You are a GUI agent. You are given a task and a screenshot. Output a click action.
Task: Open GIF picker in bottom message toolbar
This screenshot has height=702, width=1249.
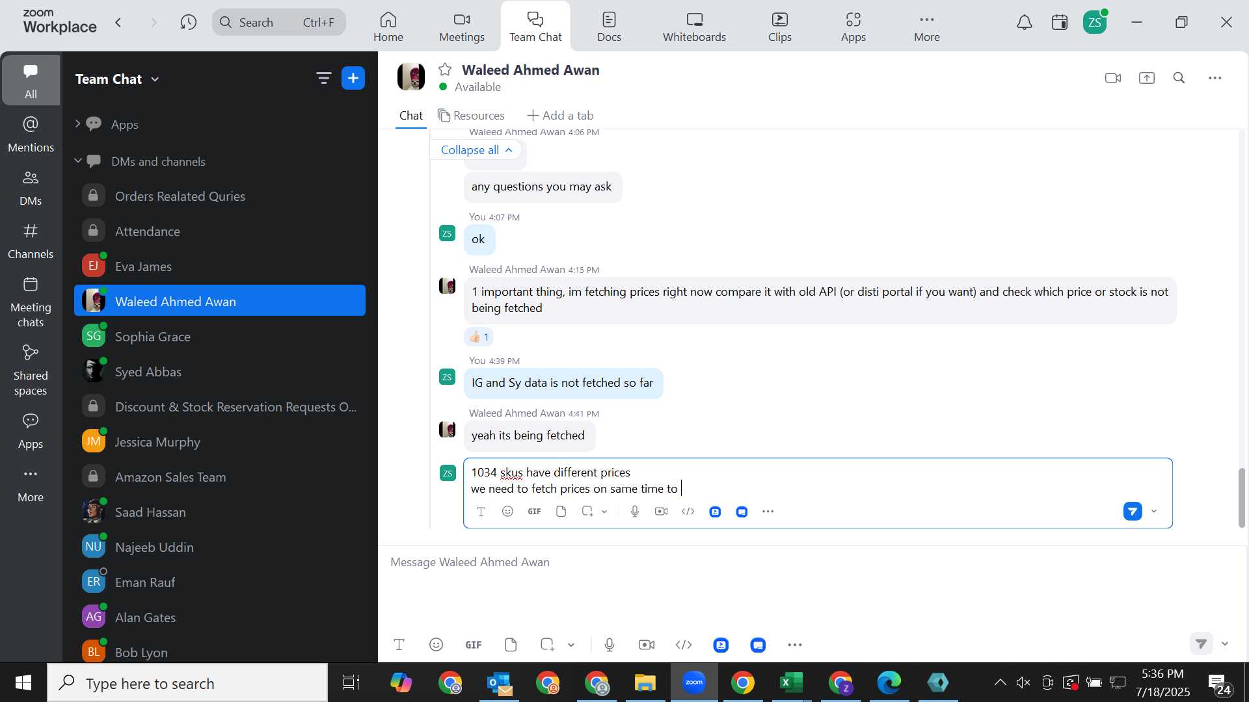click(x=474, y=645)
